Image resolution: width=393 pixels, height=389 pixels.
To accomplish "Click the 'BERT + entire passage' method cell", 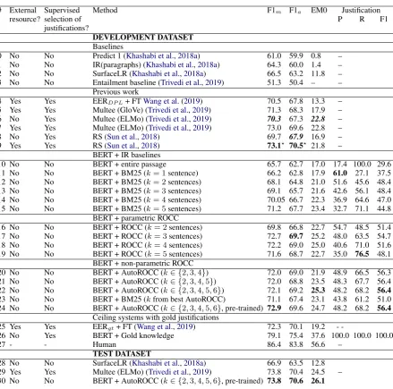I will 129,165.
